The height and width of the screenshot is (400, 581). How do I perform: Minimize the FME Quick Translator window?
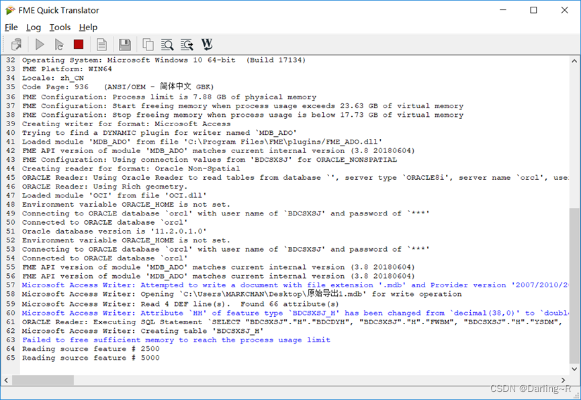point(503,10)
